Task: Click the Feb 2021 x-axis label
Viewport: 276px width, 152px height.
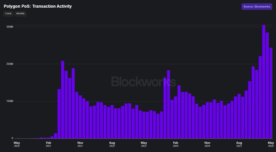Action: pos(48,144)
